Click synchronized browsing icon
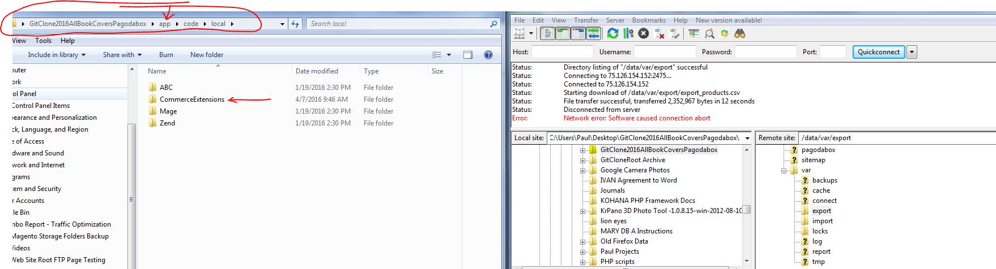The height and width of the screenshot is (269, 996). click(724, 34)
